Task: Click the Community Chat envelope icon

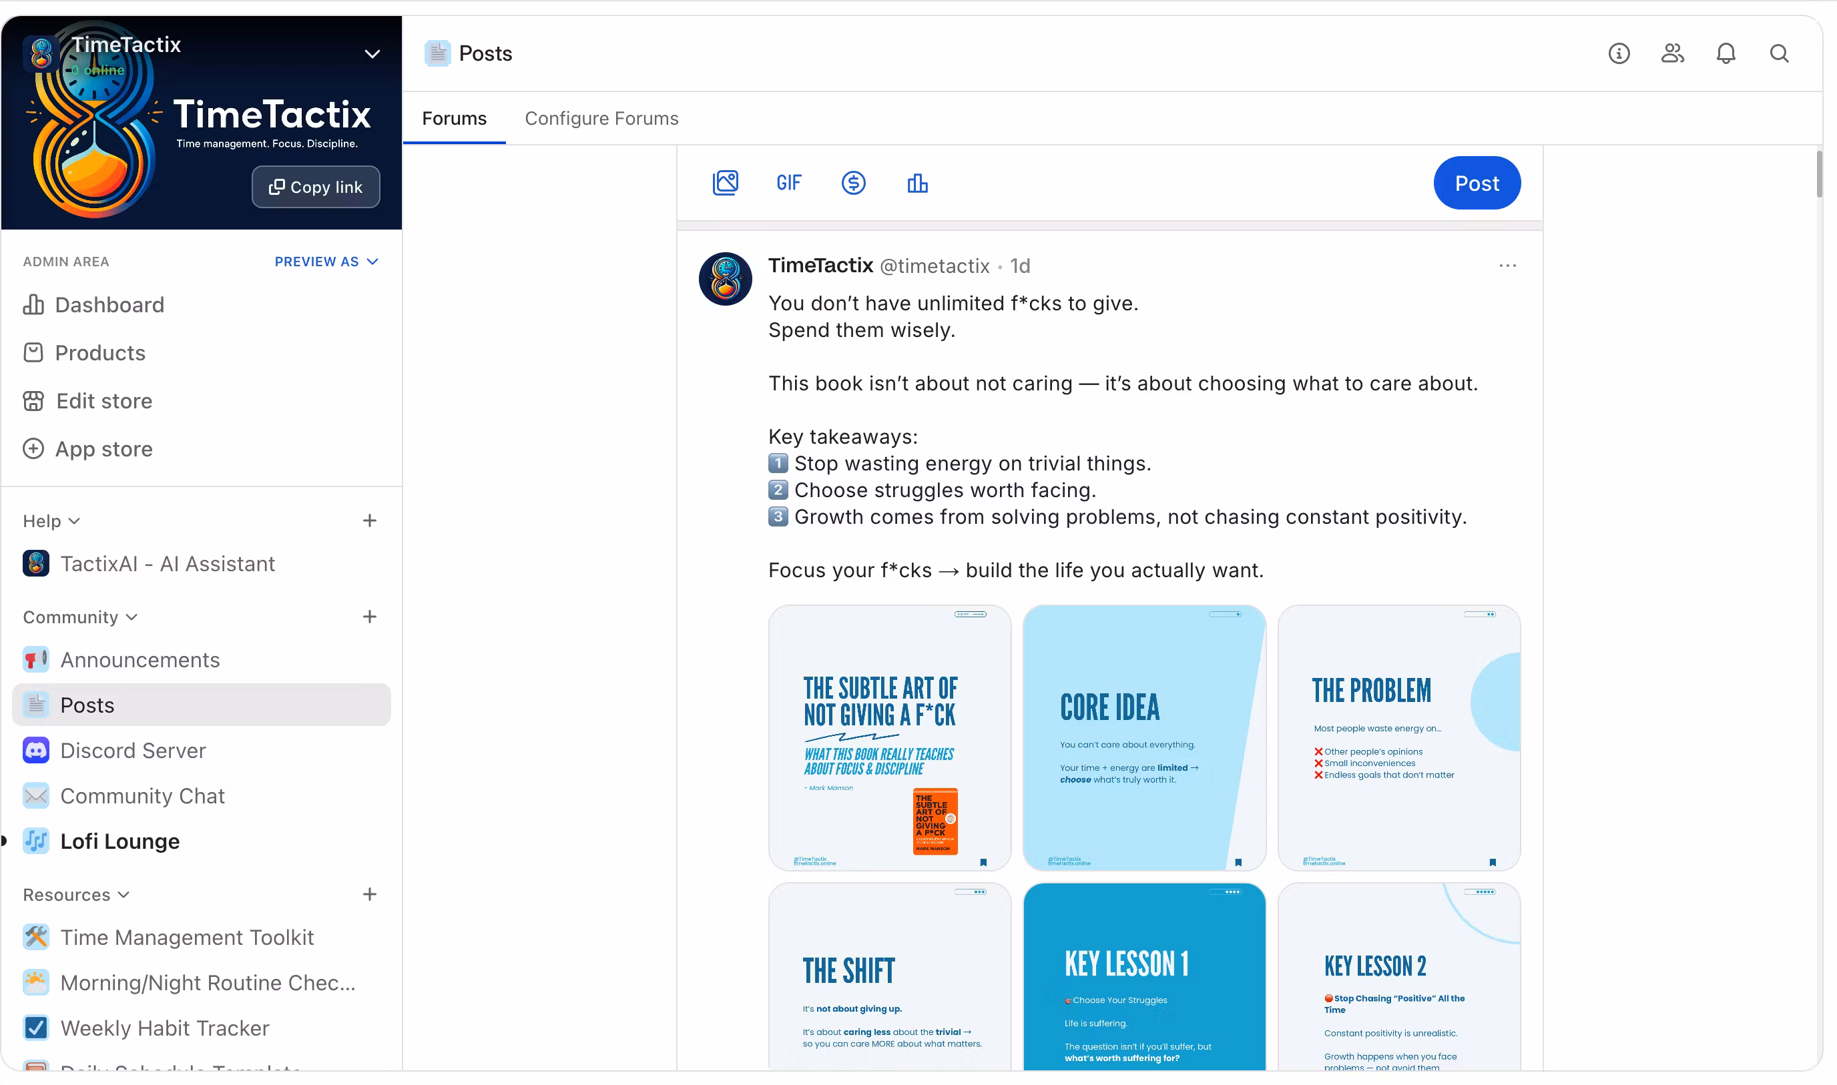Action: coord(36,795)
